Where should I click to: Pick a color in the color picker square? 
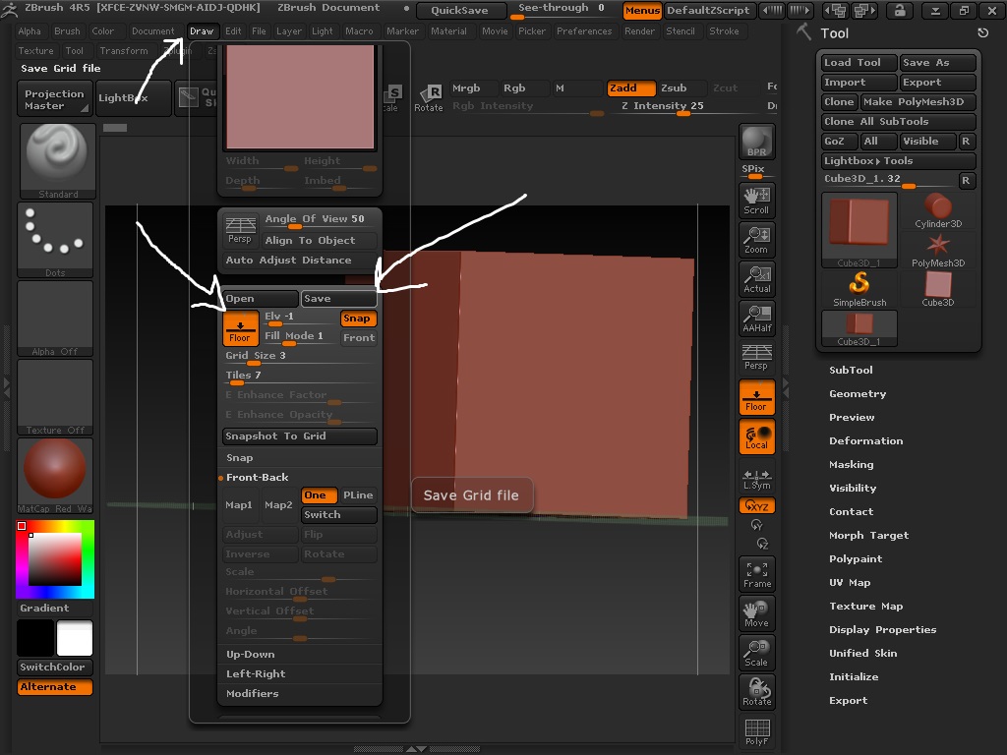(55, 559)
